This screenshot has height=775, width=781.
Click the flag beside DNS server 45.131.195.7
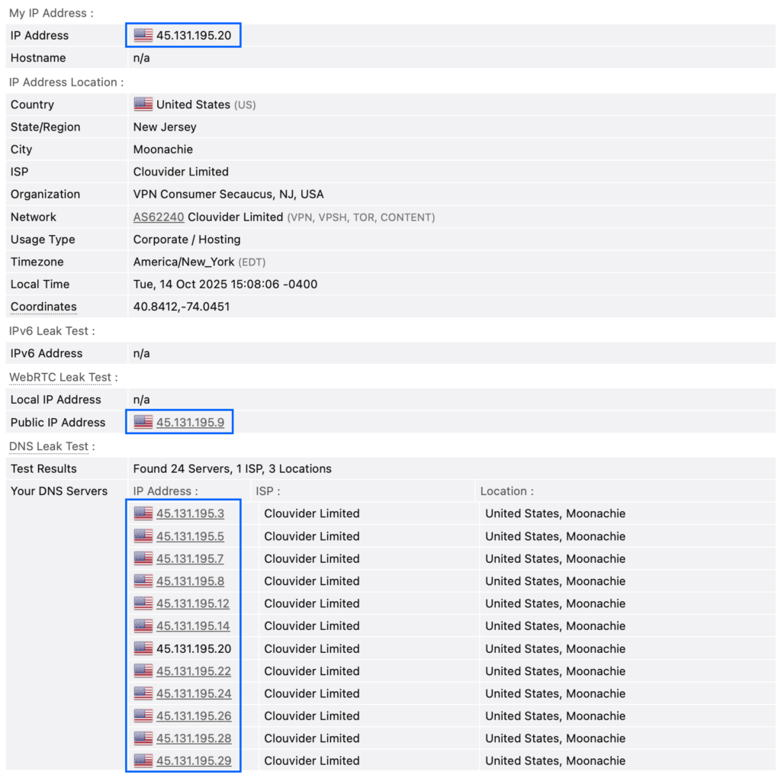pos(143,558)
